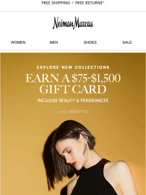The height and width of the screenshot is (195, 146).
Task: Go to the SHOES section
Action: click(90, 42)
